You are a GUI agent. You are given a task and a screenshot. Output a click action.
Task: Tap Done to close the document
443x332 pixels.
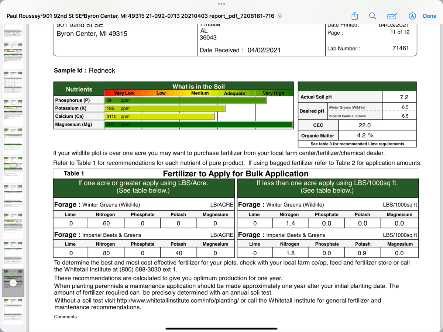[430, 16]
